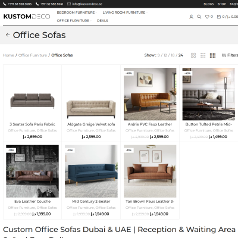Open the user account icon
Viewport: 238px width, 238px height.
(x=191, y=17)
